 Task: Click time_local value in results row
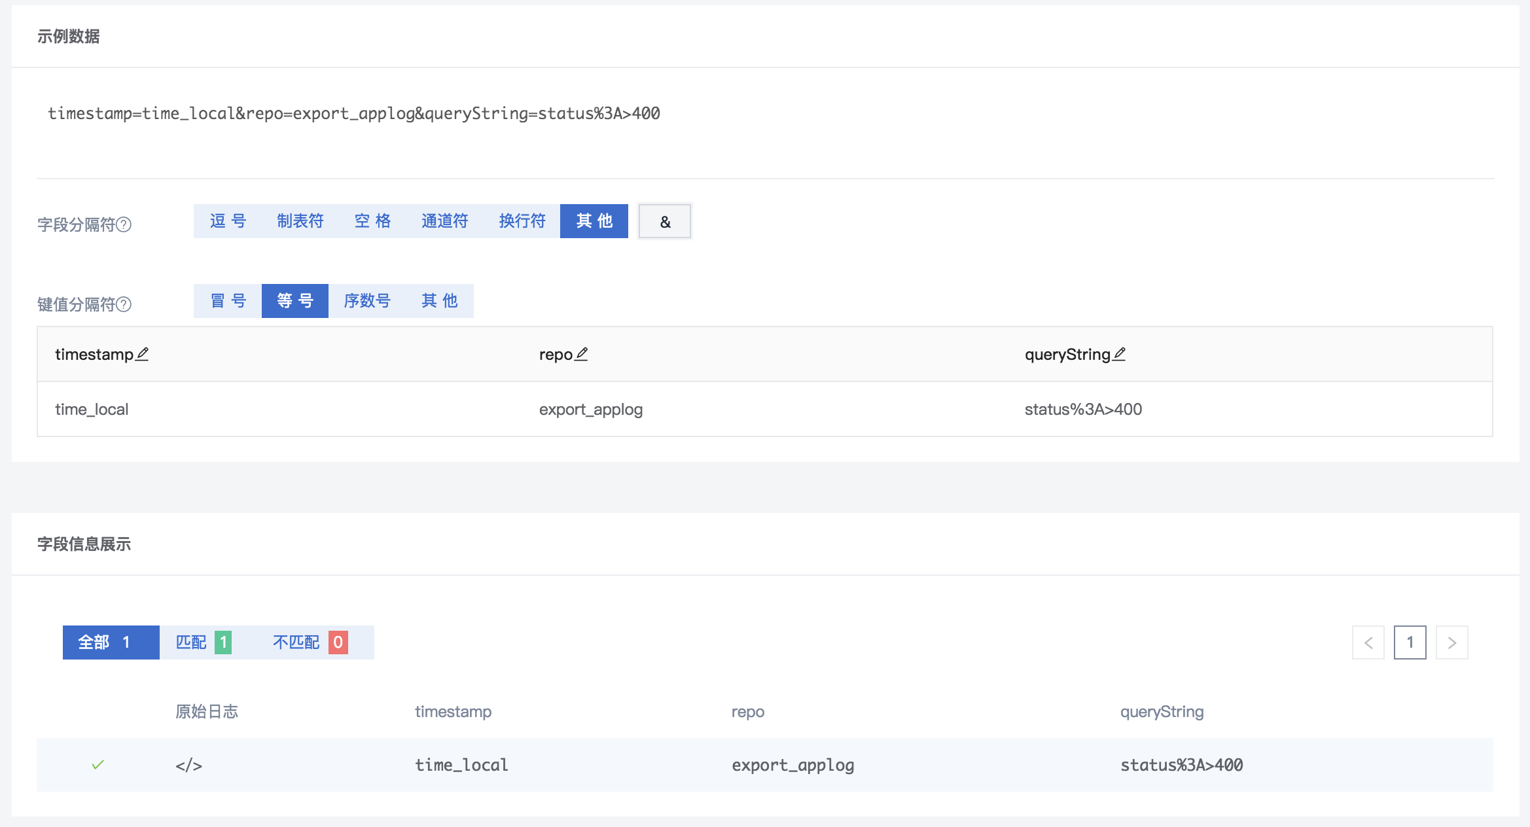(461, 765)
